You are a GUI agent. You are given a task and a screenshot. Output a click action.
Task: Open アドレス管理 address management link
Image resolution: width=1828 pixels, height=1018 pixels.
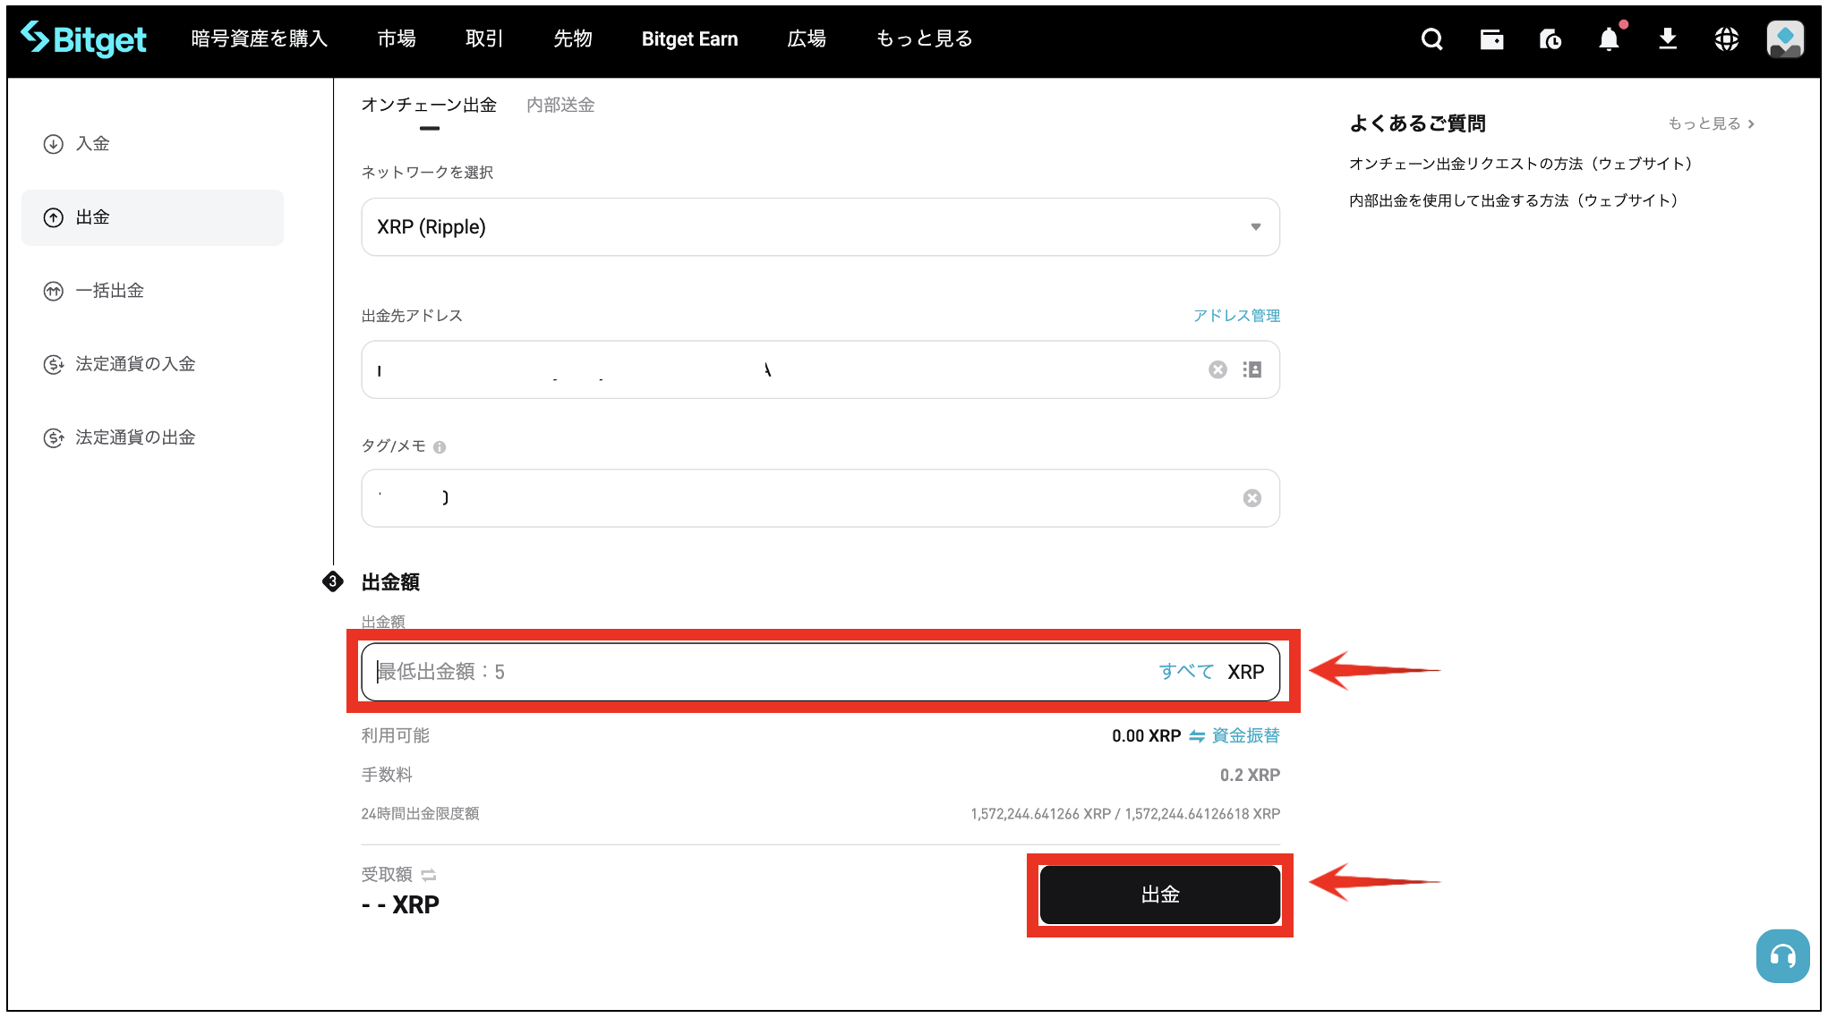click(x=1235, y=316)
